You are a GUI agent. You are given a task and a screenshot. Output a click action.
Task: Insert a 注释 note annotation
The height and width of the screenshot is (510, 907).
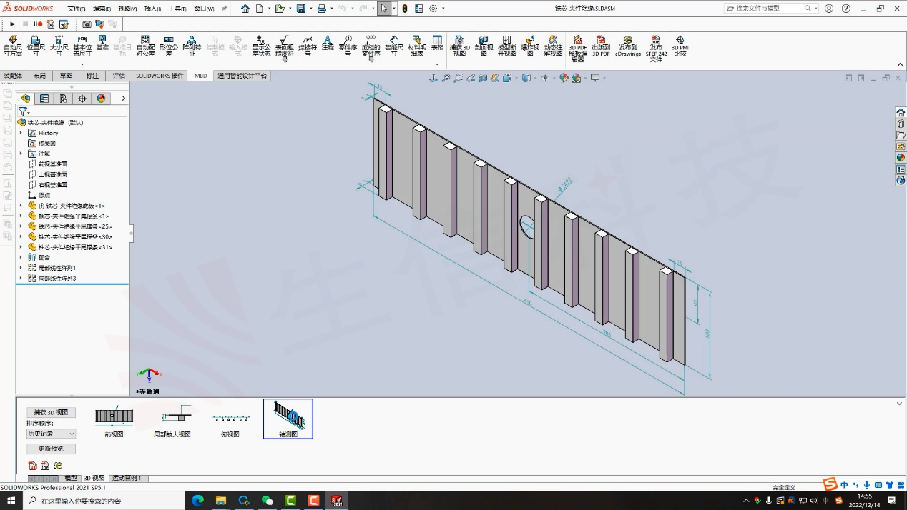[328, 43]
